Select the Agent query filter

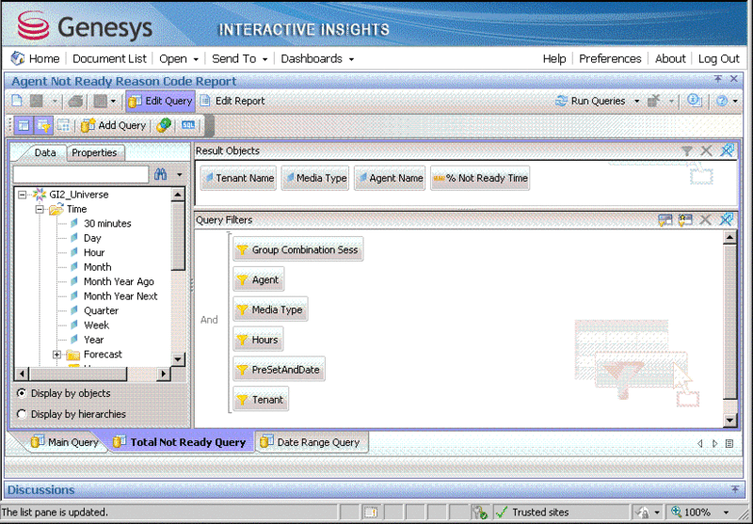click(259, 279)
